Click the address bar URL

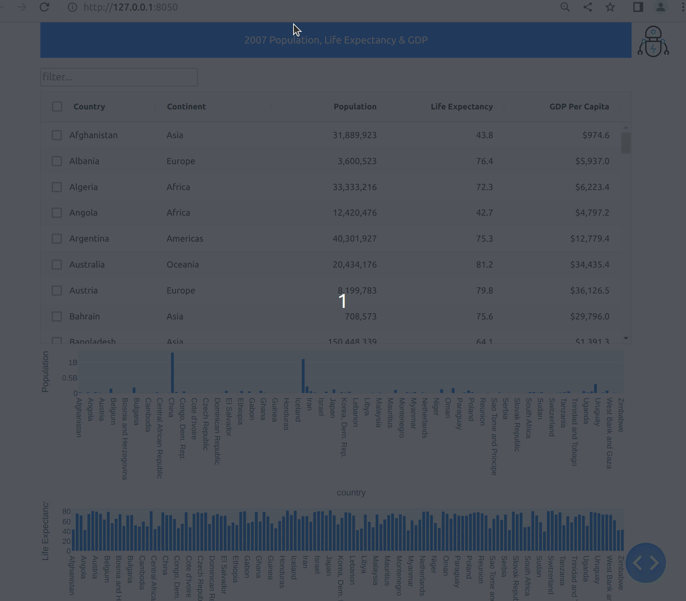[131, 7]
